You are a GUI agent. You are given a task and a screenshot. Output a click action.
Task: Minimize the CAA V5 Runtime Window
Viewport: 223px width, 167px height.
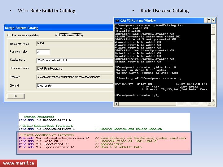[205, 20]
